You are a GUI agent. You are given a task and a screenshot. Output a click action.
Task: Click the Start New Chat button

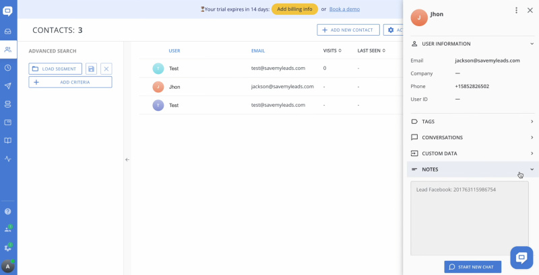[473, 267]
